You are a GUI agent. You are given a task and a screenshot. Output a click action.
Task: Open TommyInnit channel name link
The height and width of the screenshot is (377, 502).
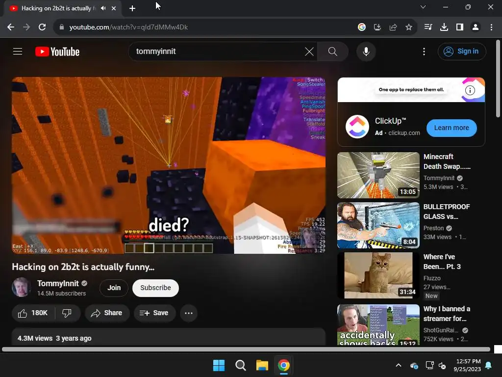58,283
